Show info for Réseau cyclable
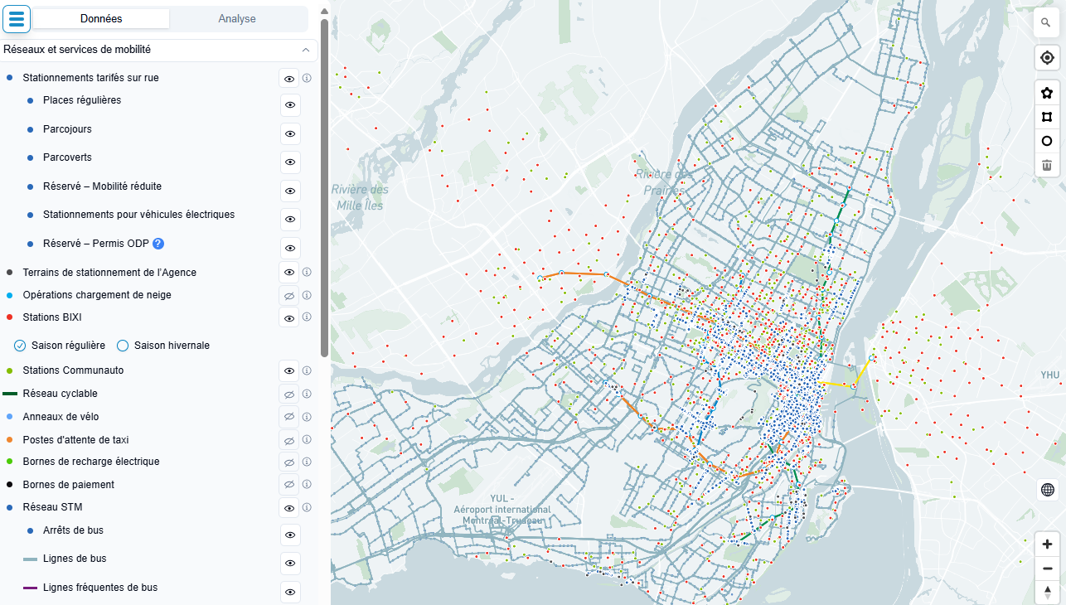Image resolution: width=1066 pixels, height=605 pixels. pyautogui.click(x=307, y=394)
